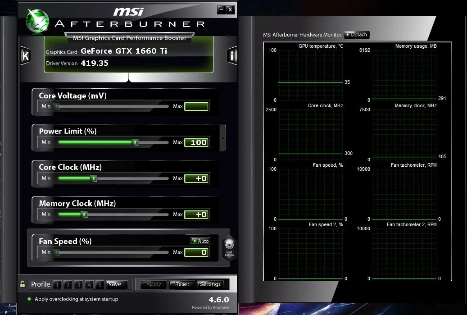Click the driver version 419.35 text

[95, 63]
